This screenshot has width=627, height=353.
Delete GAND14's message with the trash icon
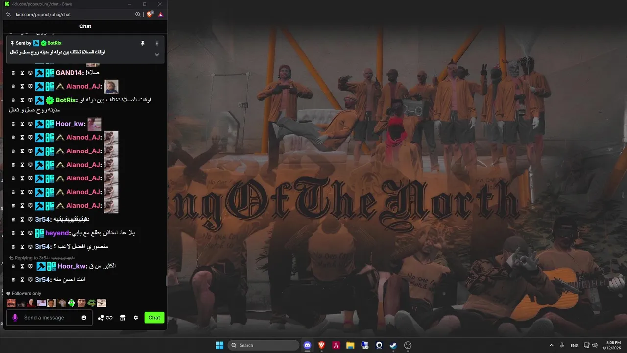pos(14,73)
